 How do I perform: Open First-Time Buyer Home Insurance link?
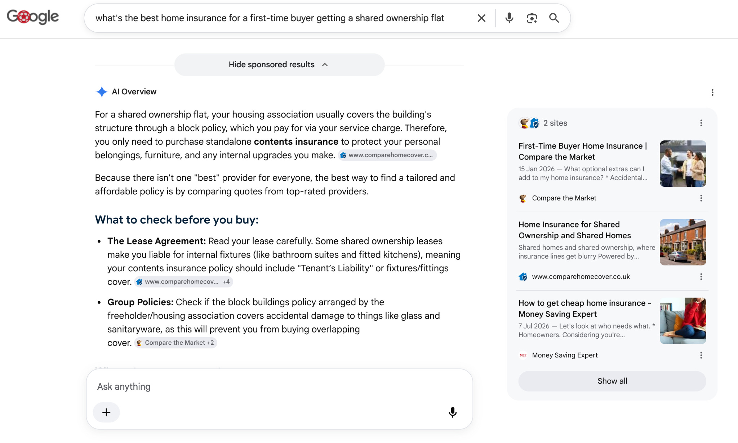(583, 152)
